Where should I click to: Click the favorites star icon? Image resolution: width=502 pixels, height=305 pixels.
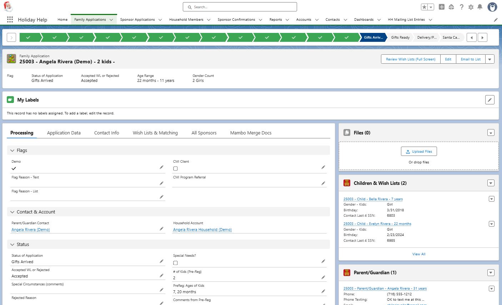[x=424, y=7]
